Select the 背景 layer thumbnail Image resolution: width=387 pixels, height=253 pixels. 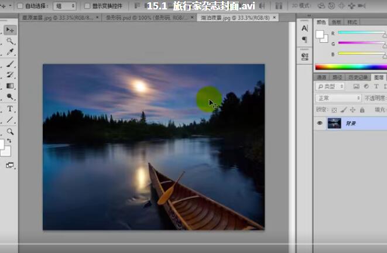click(334, 124)
